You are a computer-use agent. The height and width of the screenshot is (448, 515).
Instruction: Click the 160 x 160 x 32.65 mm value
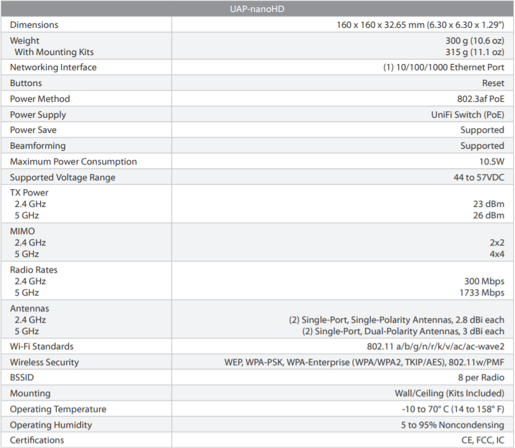[x=420, y=25]
